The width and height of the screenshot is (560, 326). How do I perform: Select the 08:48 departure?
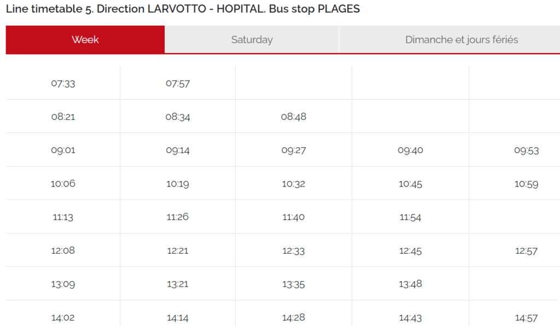[x=294, y=117]
